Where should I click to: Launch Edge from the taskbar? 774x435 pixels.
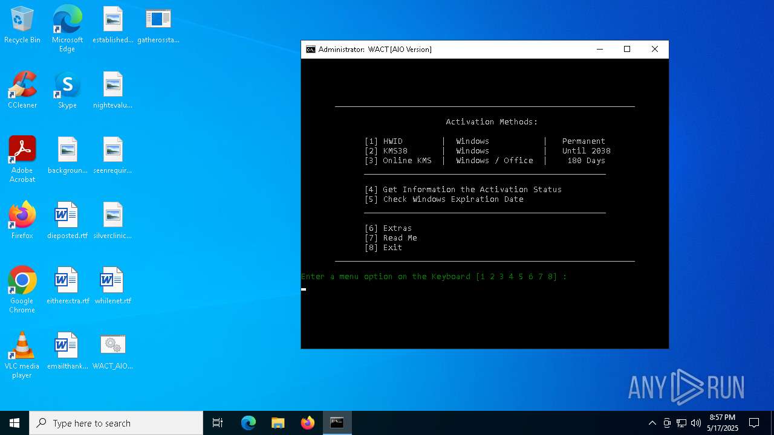[249, 423]
